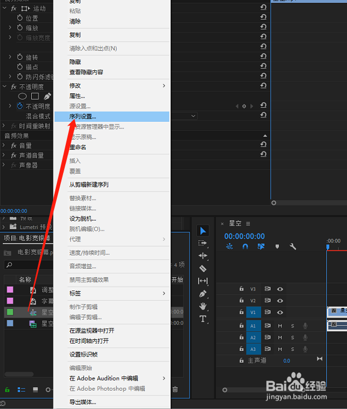
Task: Enable voice-over record on A3
Action: tap(305, 349)
